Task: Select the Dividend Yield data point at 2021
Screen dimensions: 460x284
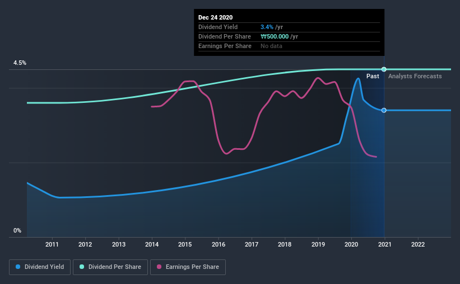Action: [x=384, y=110]
